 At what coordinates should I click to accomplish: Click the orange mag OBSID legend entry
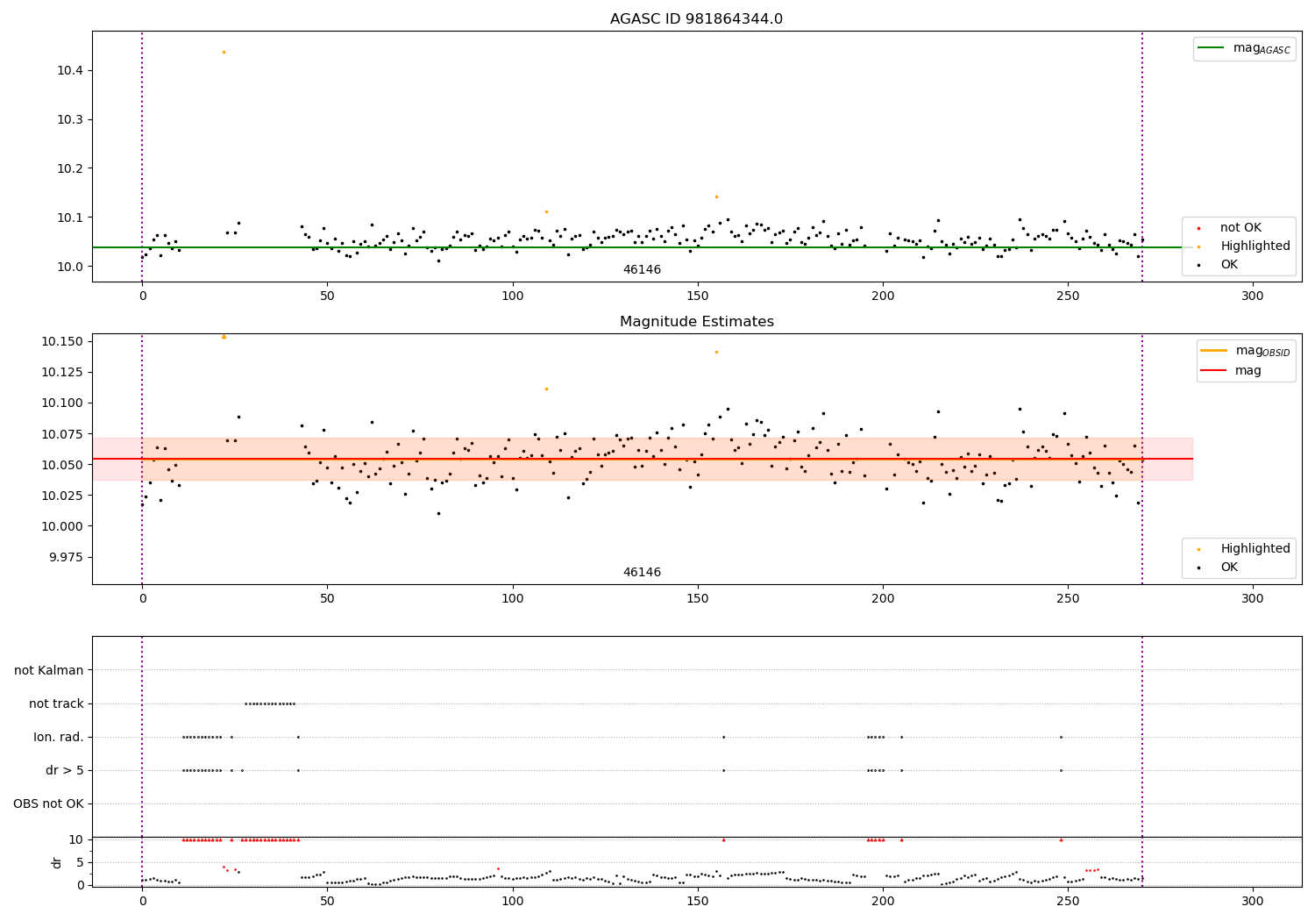pyautogui.click(x=1247, y=351)
